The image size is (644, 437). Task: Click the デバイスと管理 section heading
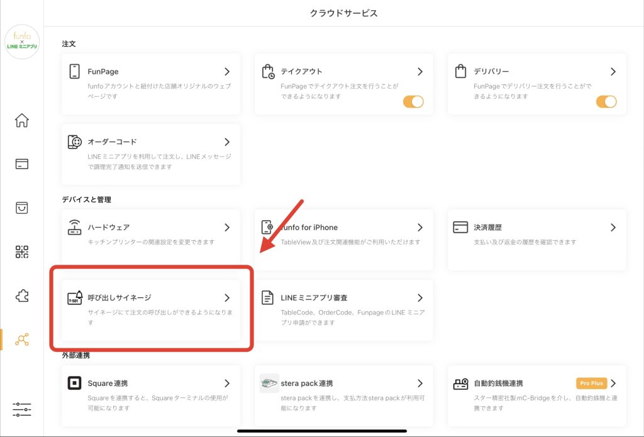point(86,199)
